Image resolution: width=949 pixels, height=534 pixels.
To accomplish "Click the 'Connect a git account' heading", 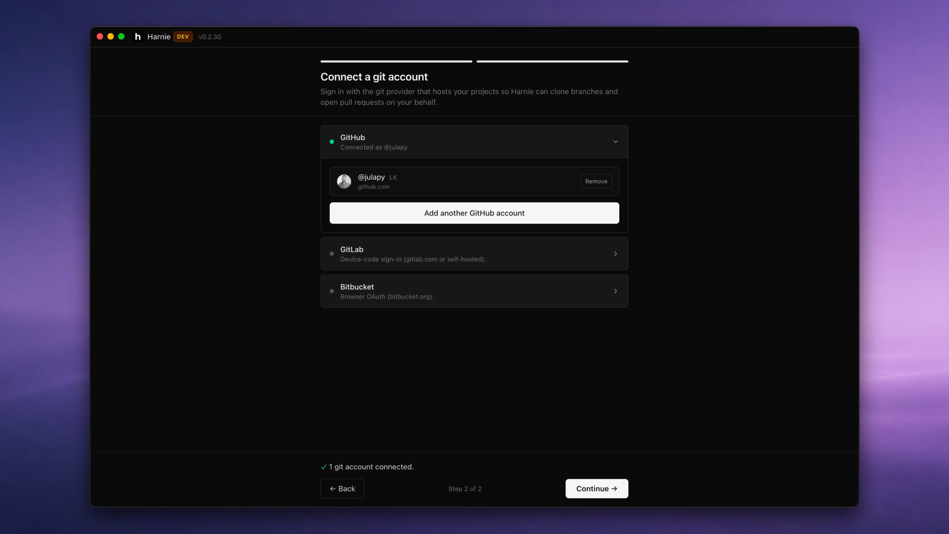I will (374, 77).
